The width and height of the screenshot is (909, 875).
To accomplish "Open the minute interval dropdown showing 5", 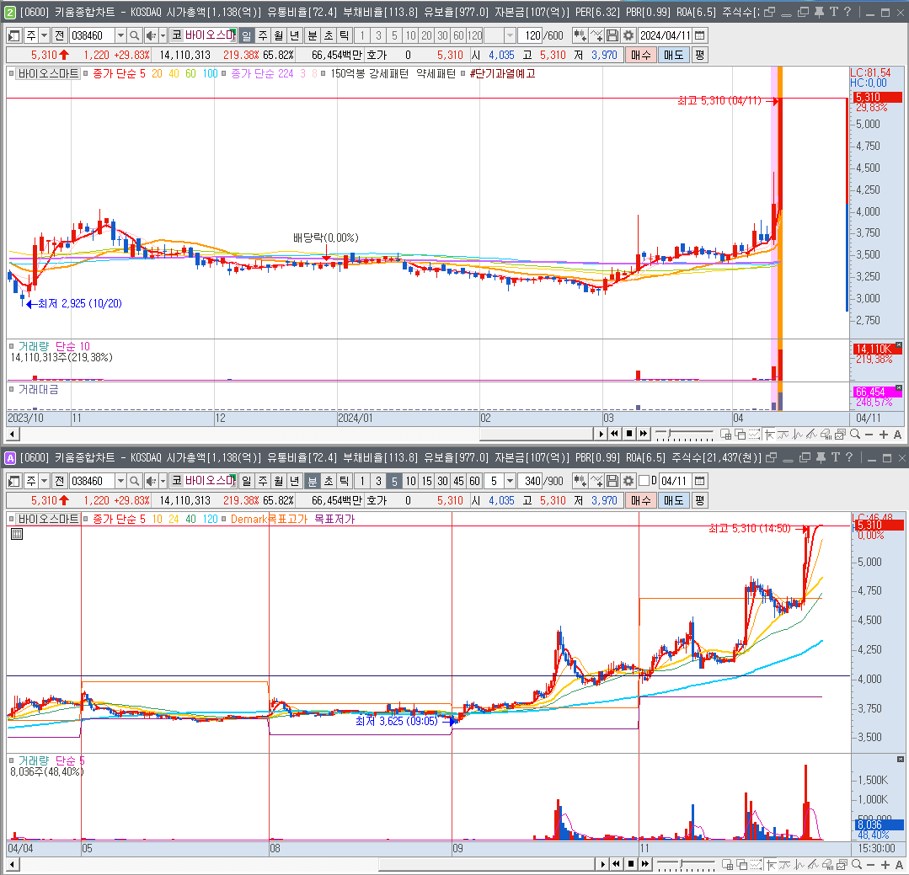I will click(510, 481).
